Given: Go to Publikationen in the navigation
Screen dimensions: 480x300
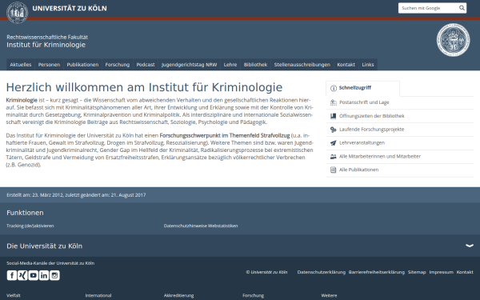Looking at the screenshot, I should [x=82, y=65].
